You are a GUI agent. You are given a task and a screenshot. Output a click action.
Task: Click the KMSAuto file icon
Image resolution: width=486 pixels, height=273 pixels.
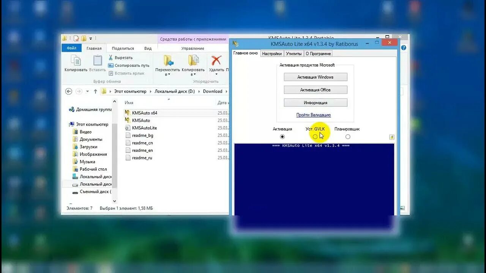(128, 120)
